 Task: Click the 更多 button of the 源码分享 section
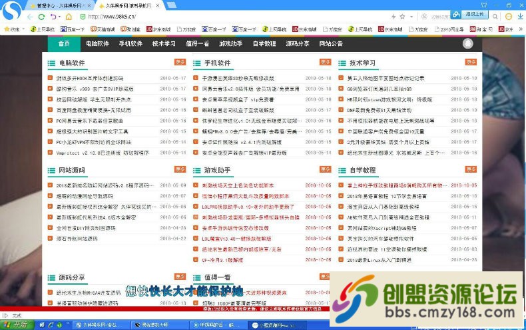tap(180, 277)
